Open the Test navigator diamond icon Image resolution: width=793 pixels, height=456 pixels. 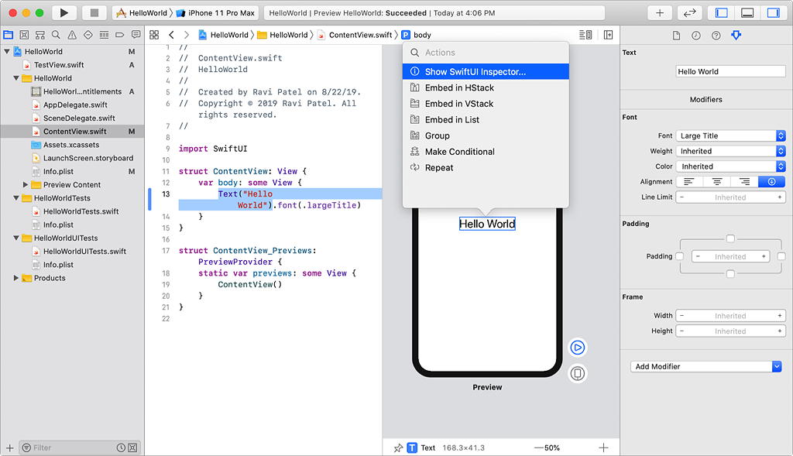88,35
